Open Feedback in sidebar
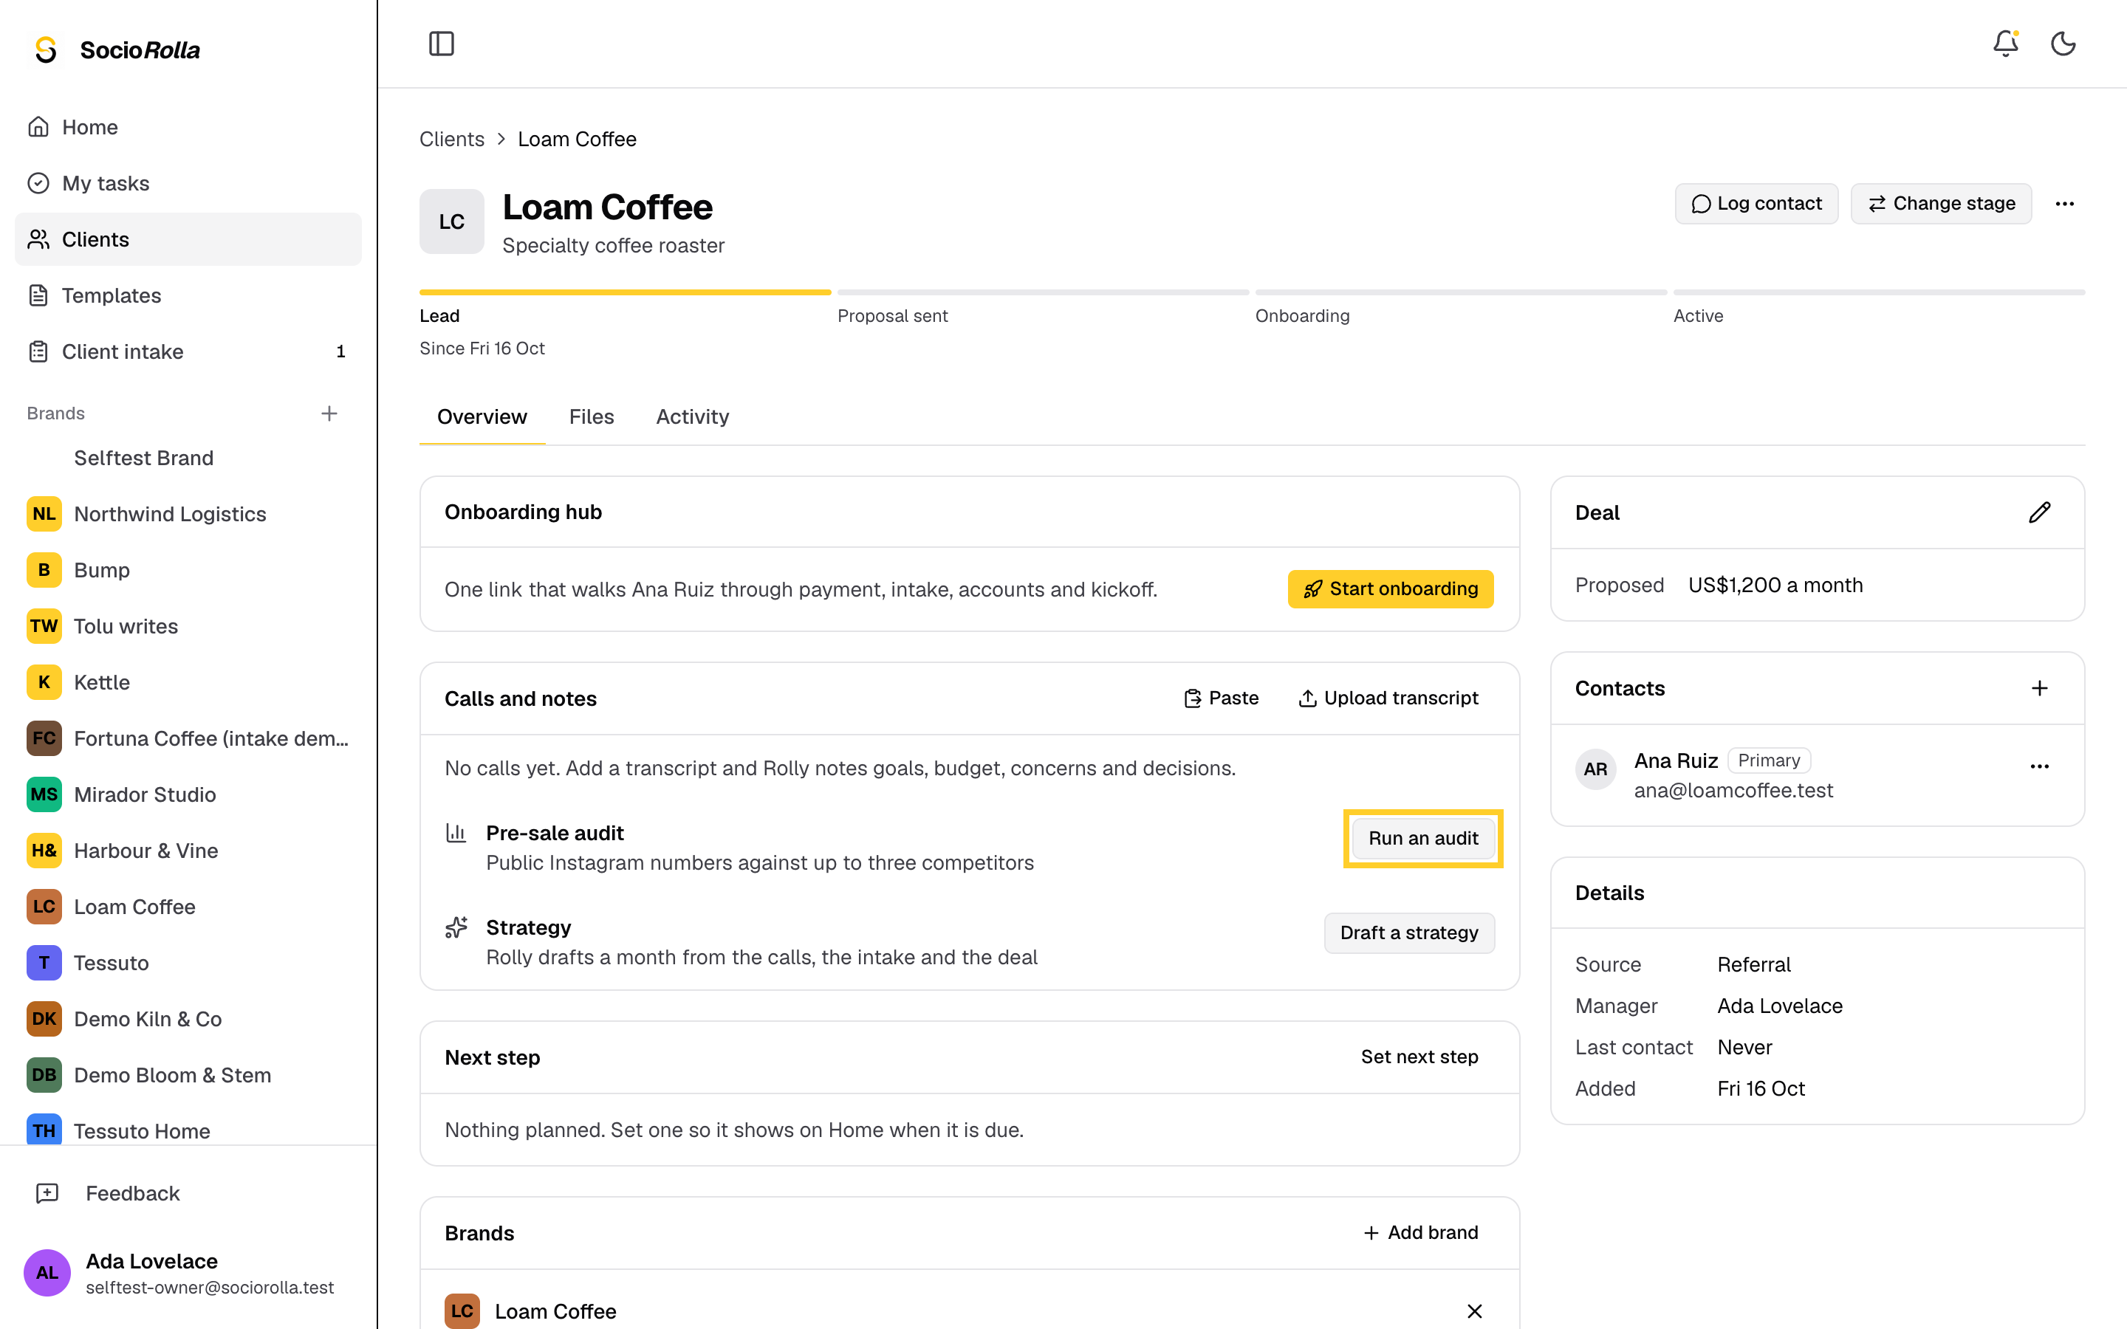Image resolution: width=2127 pixels, height=1329 pixels. pos(188,1192)
